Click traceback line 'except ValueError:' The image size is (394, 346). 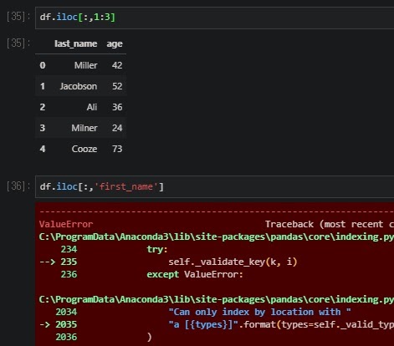pos(195,274)
